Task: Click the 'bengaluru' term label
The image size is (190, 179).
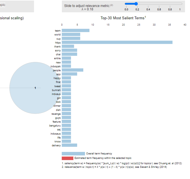Action: [x=55, y=126]
